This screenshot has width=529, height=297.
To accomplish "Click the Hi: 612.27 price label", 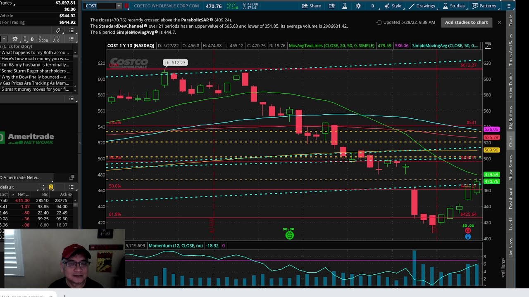I will pyautogui.click(x=175, y=63).
